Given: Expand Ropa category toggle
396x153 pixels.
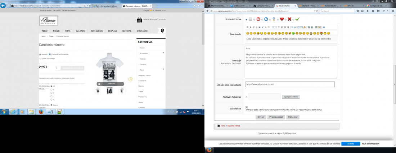Looking at the screenshot, I should coord(164,69).
